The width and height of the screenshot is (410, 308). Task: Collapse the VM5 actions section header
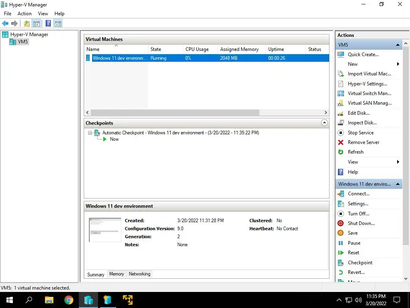point(398,45)
